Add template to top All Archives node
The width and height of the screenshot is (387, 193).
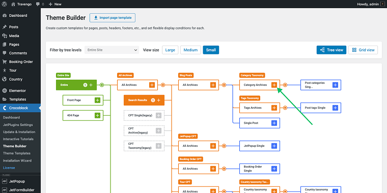tap(152, 85)
